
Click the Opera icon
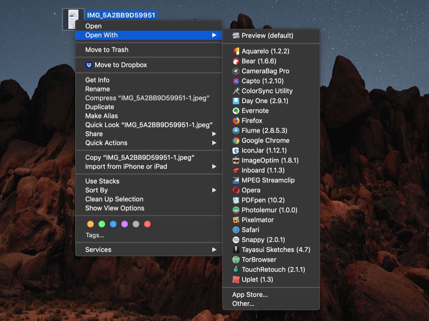pos(236,190)
